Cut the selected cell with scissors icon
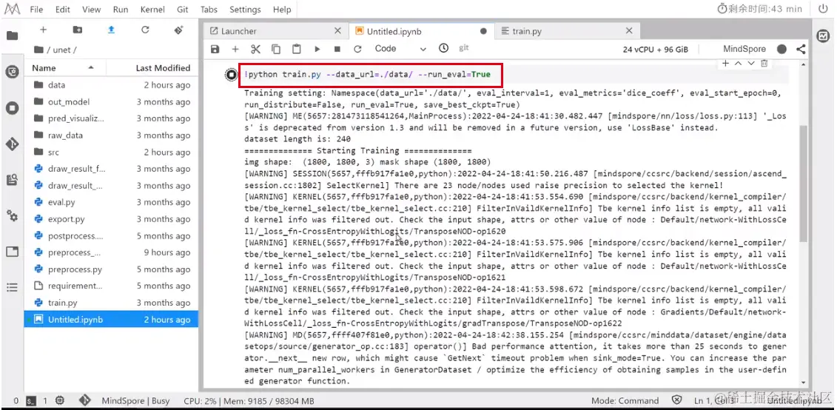 [x=256, y=49]
